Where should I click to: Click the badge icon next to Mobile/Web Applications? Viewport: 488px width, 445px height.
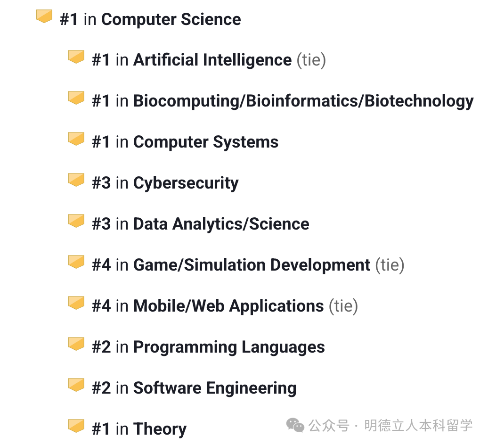tap(76, 303)
